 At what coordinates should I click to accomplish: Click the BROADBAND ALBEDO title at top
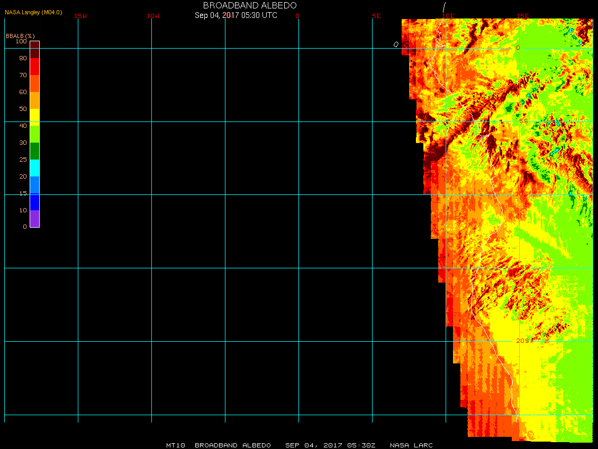(x=250, y=5)
